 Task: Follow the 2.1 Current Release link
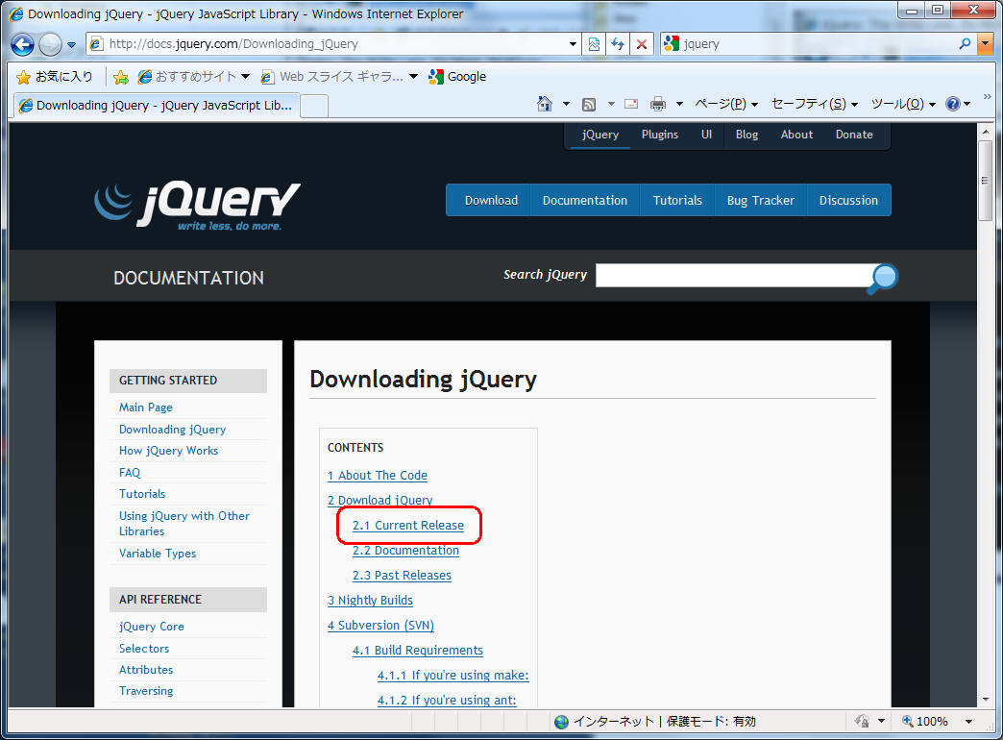[408, 526]
